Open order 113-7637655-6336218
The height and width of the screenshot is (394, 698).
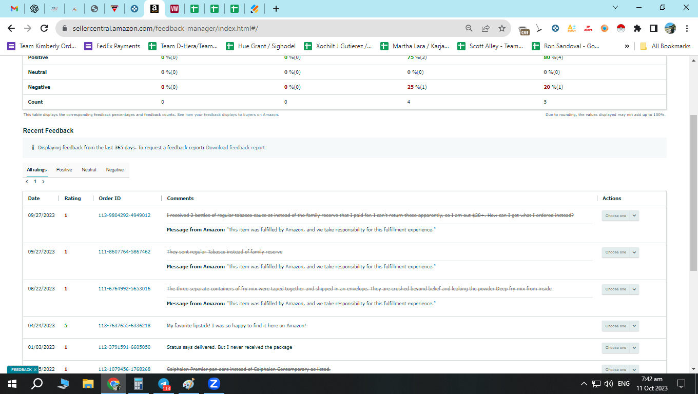click(x=124, y=326)
